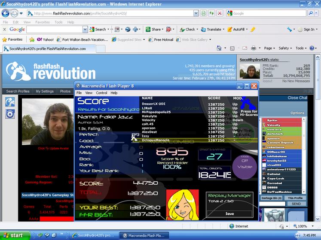This screenshot has height=240, width=321.
Task: Click the chat message input field
Action: click(272, 204)
